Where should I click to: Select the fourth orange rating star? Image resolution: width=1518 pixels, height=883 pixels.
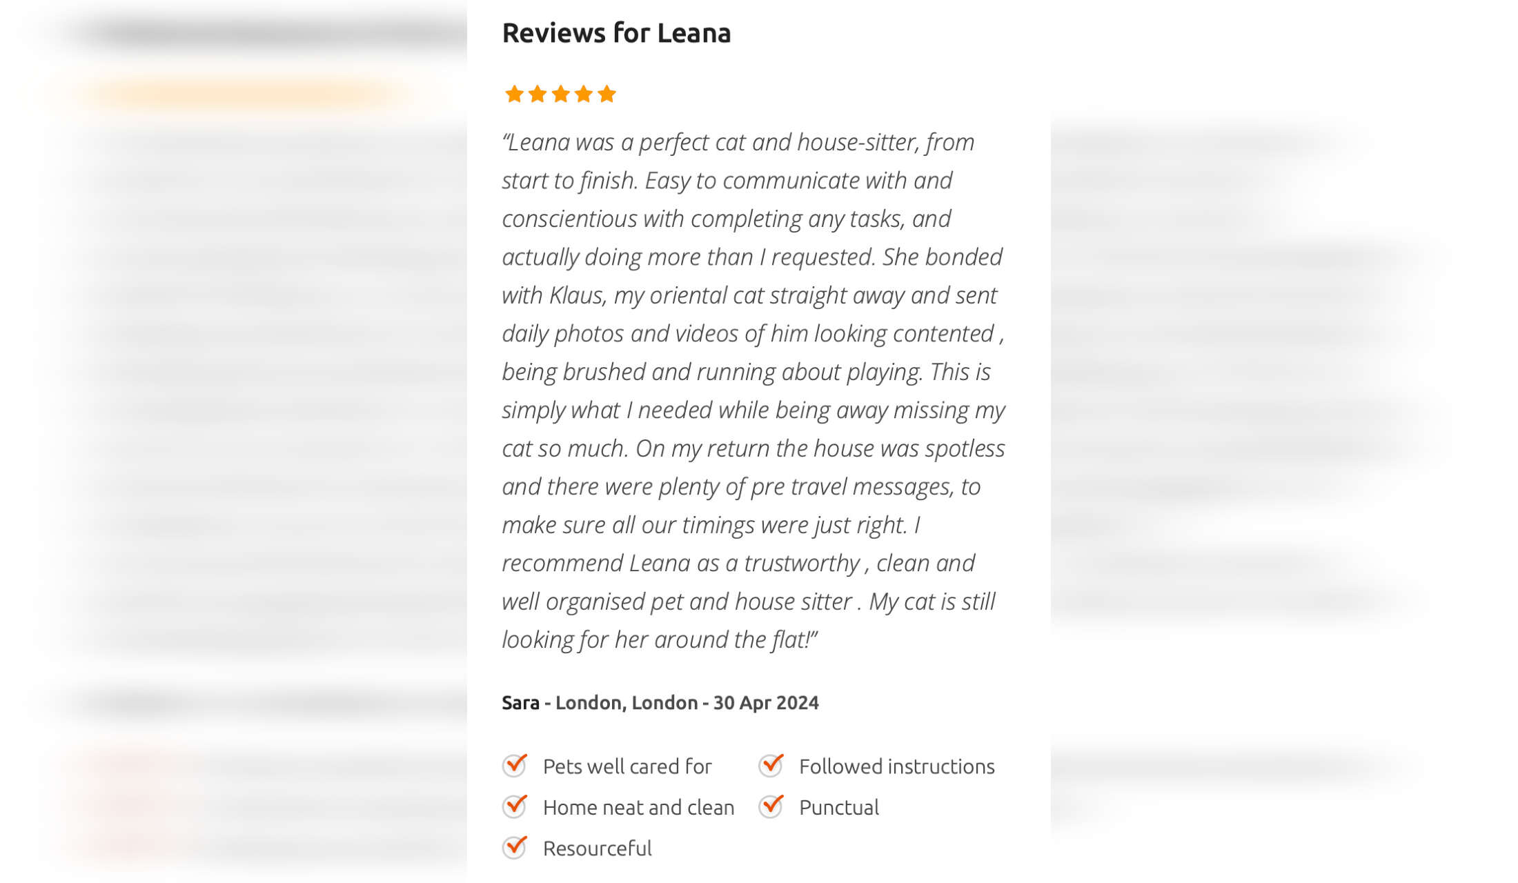coord(584,94)
